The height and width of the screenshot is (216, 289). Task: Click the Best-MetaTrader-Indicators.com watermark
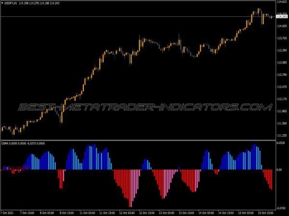point(144,107)
